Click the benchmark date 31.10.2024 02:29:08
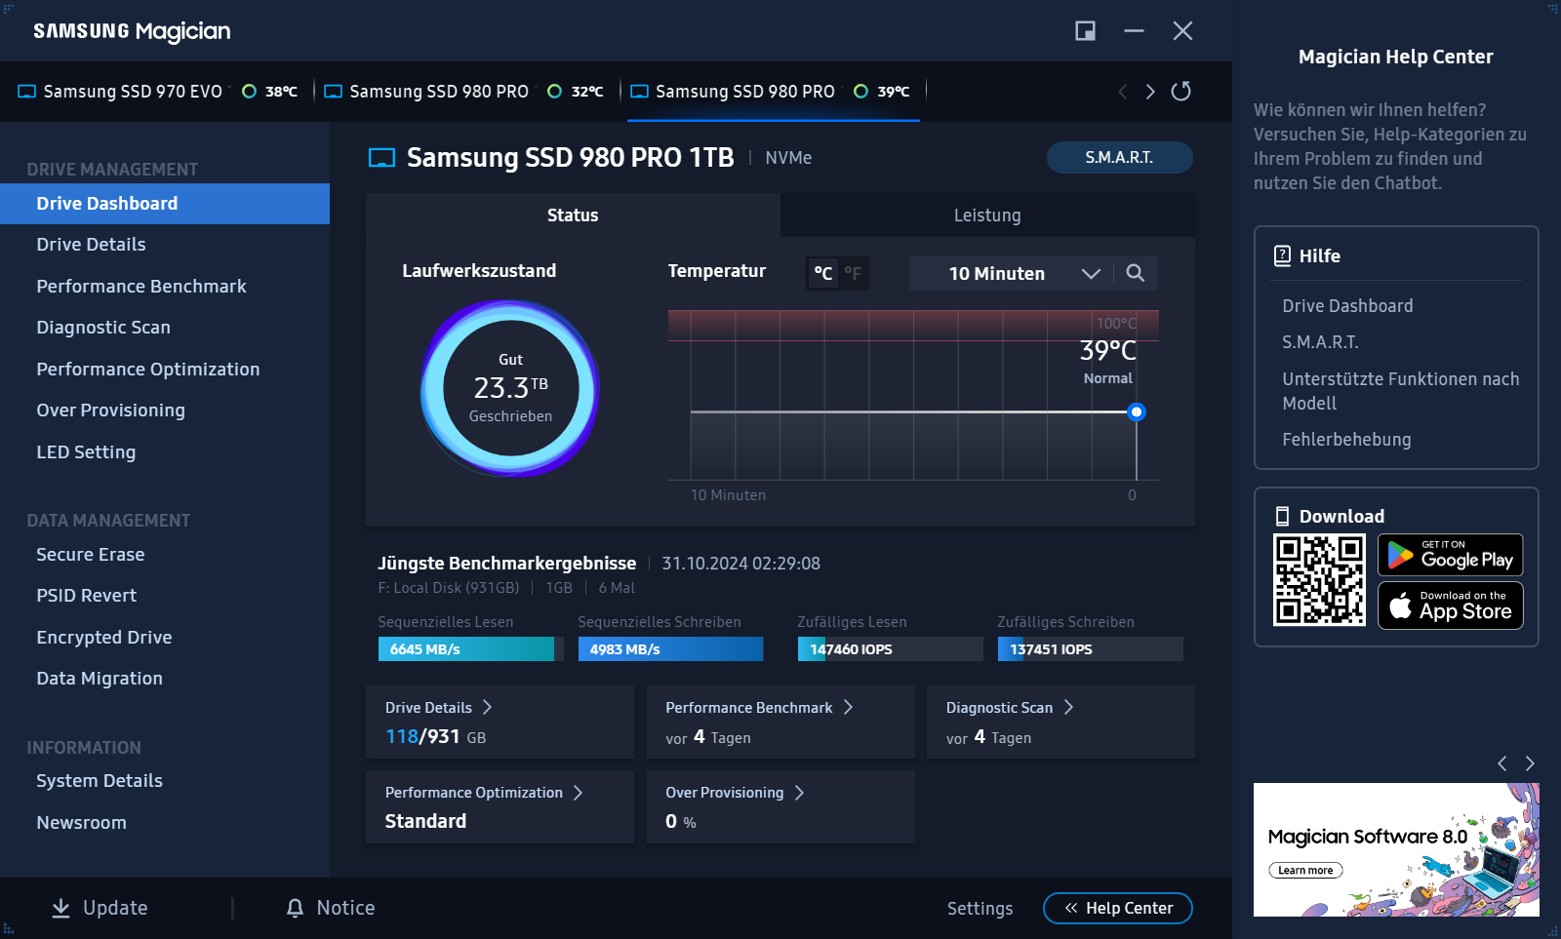The height and width of the screenshot is (939, 1561). pyautogui.click(x=740, y=564)
